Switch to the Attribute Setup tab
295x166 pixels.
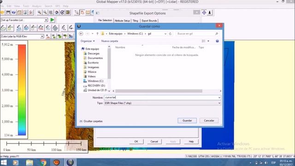(122, 21)
